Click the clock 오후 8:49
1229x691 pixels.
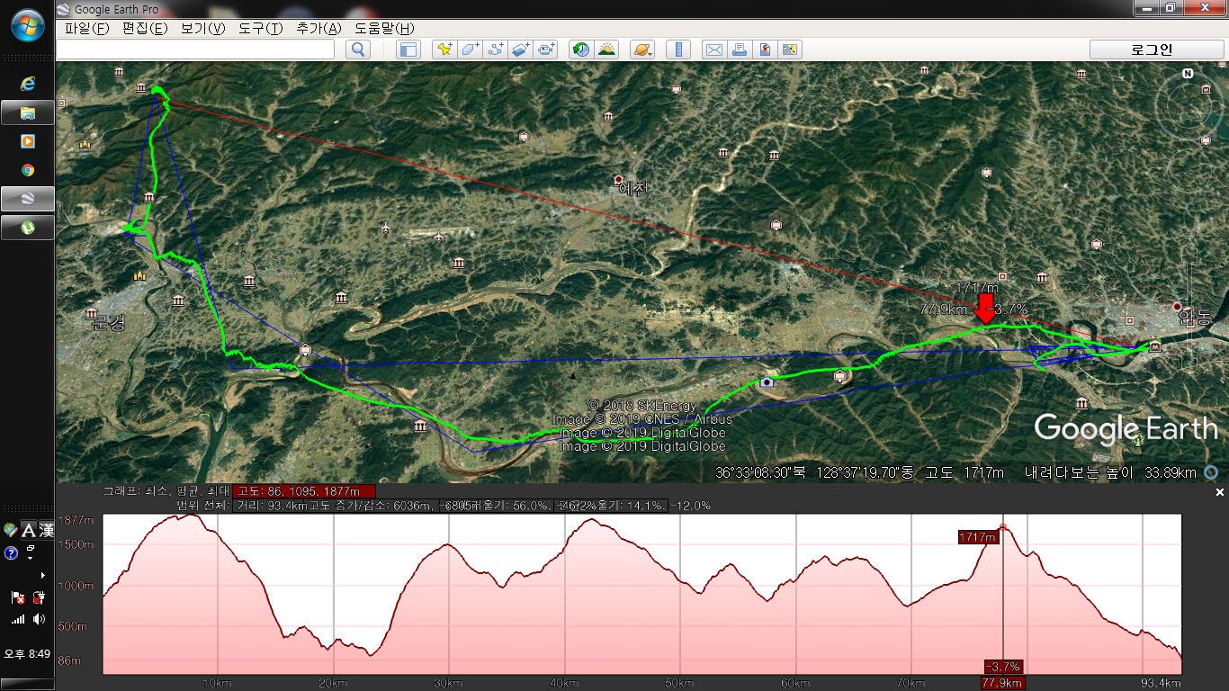click(x=27, y=654)
